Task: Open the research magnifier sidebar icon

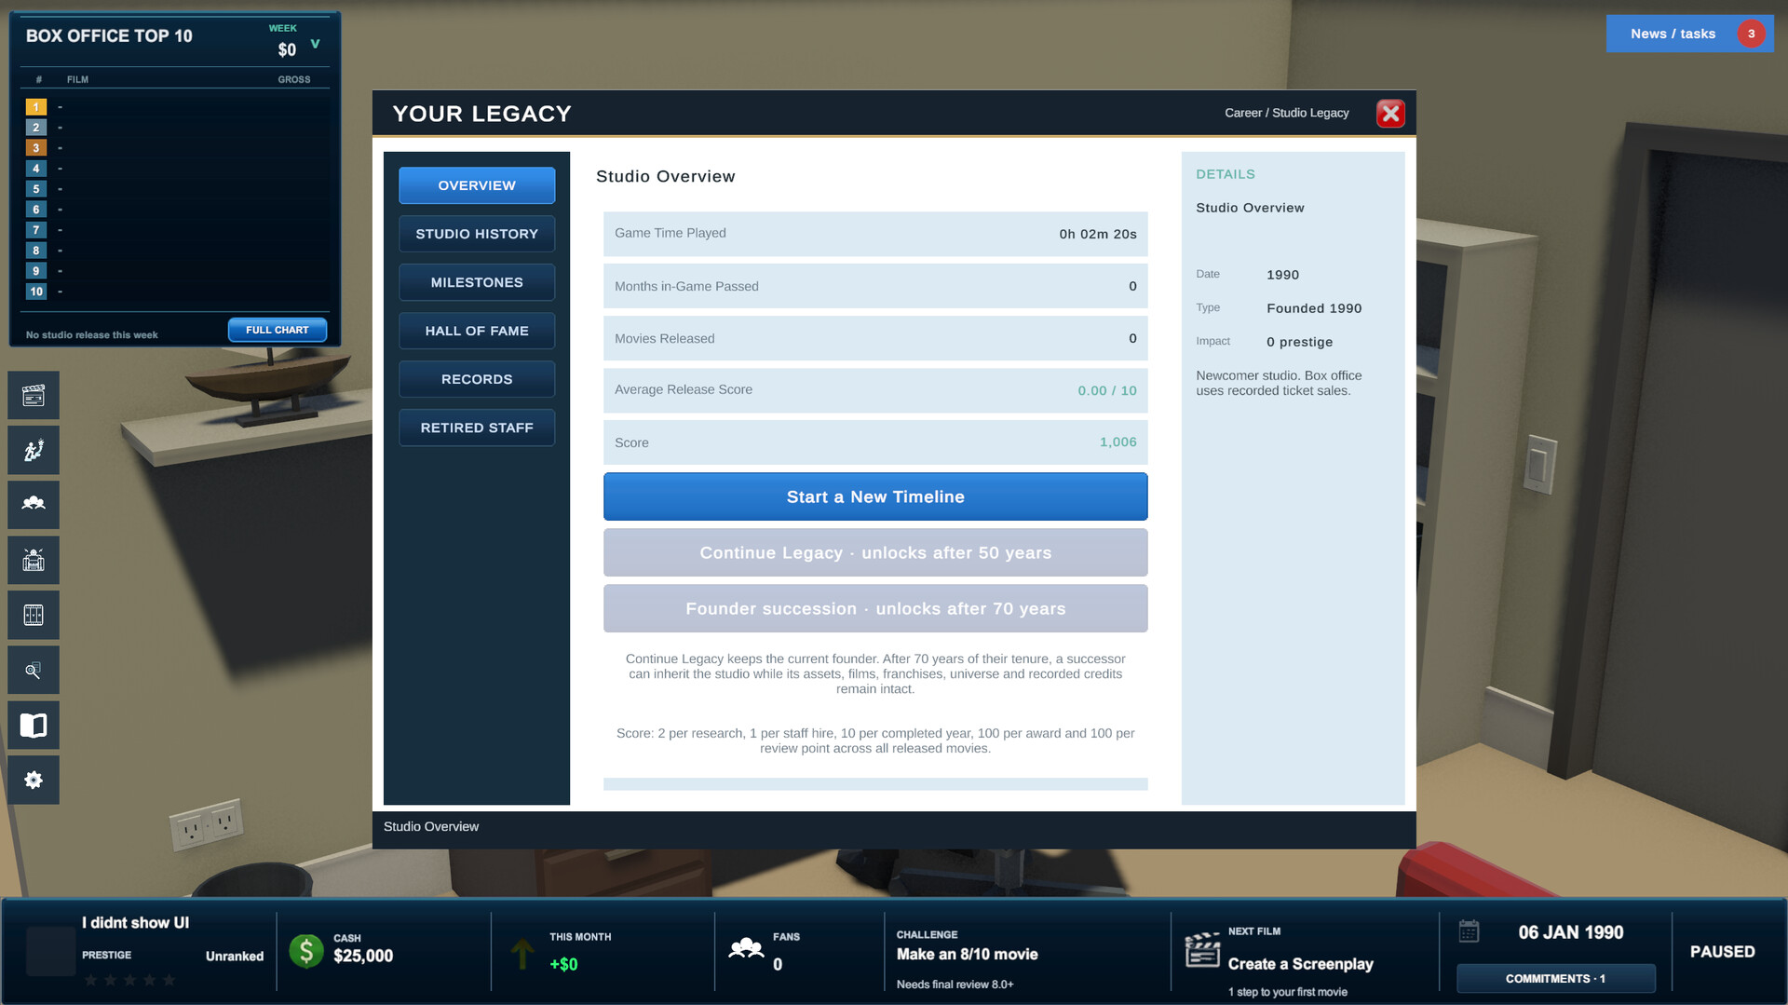Action: [34, 670]
